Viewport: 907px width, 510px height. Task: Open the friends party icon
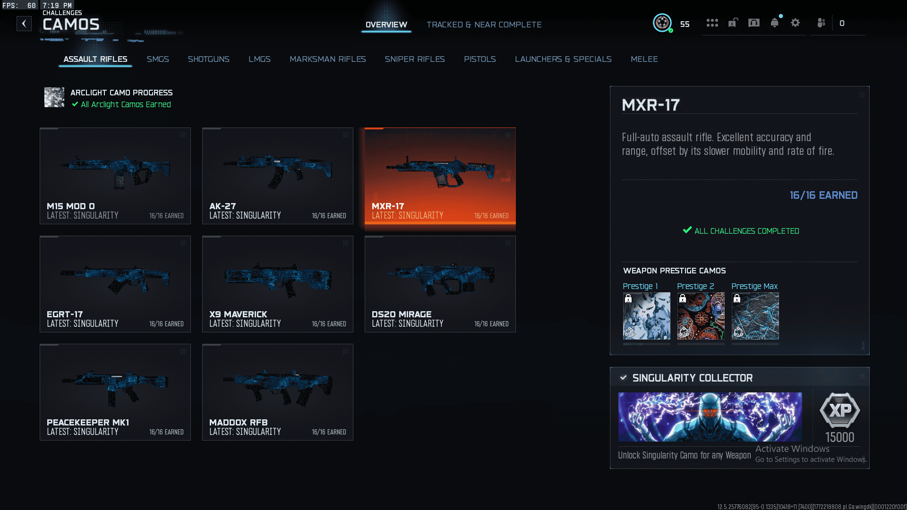coord(821,23)
